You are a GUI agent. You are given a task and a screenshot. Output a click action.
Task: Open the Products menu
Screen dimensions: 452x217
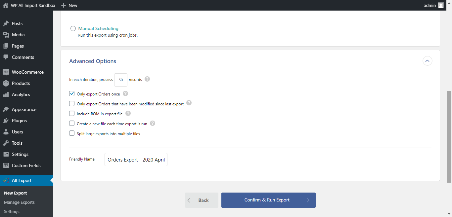[x=26, y=83]
